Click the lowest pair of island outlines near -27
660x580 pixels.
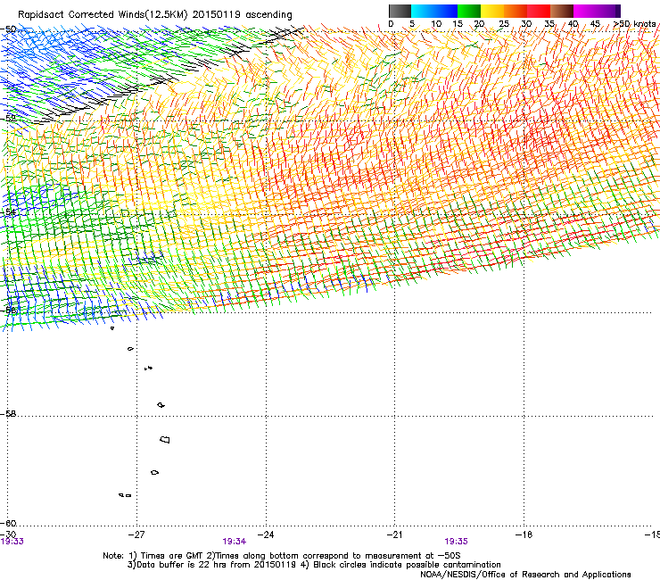coord(125,495)
